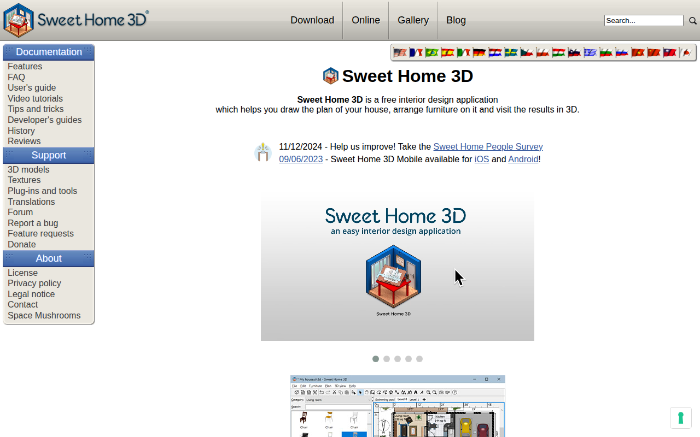Switch to Japanese via the Japan flag
700x437 pixels.
(686, 52)
